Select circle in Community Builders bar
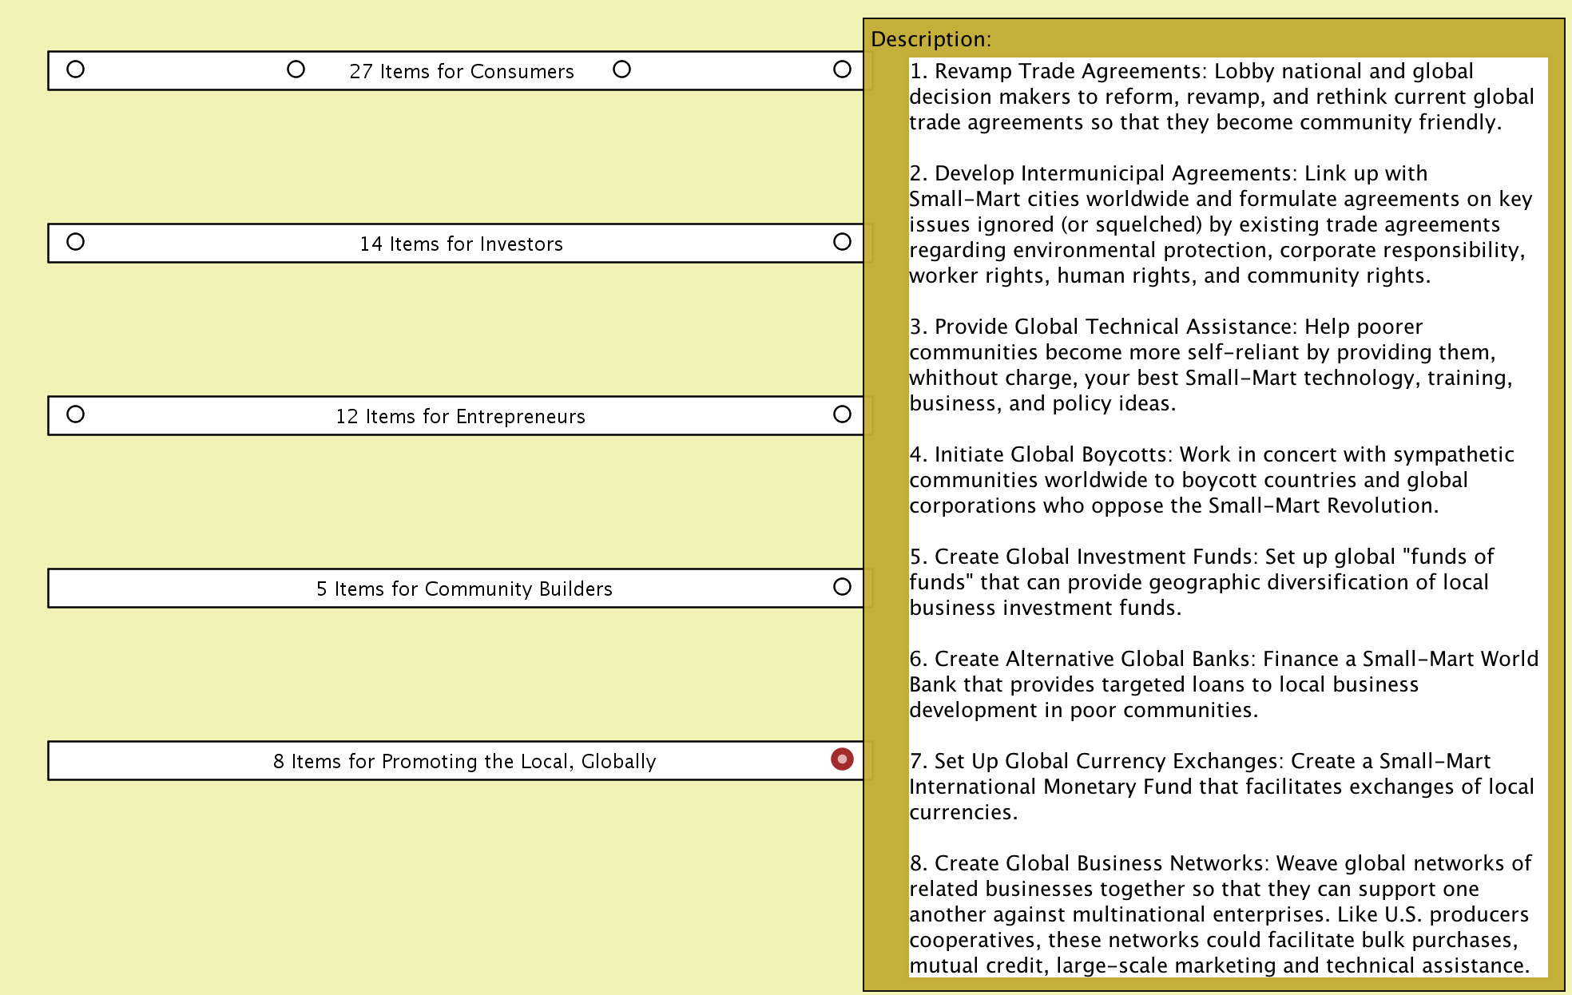Viewport: 1572px width, 995px height. click(842, 587)
